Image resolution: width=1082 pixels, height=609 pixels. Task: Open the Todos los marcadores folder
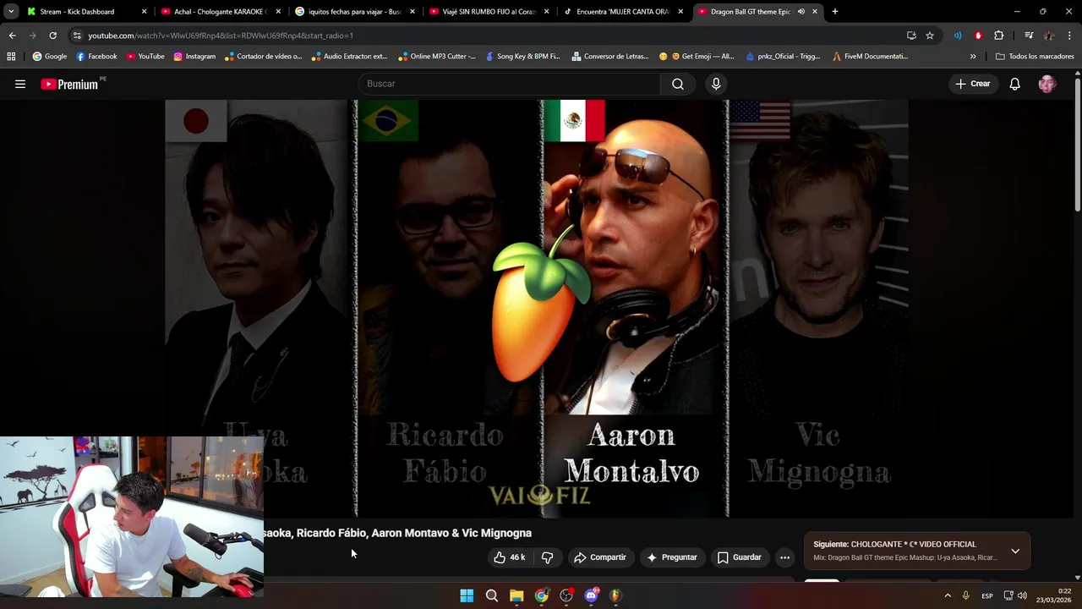coord(1035,57)
